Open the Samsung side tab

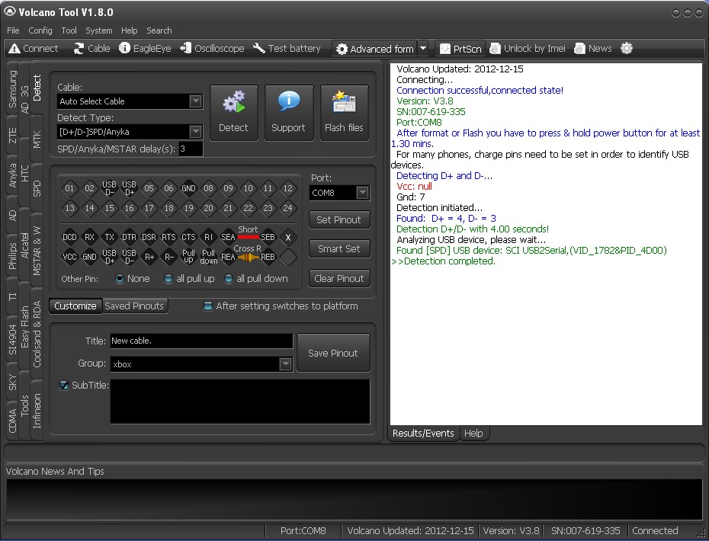(x=12, y=89)
